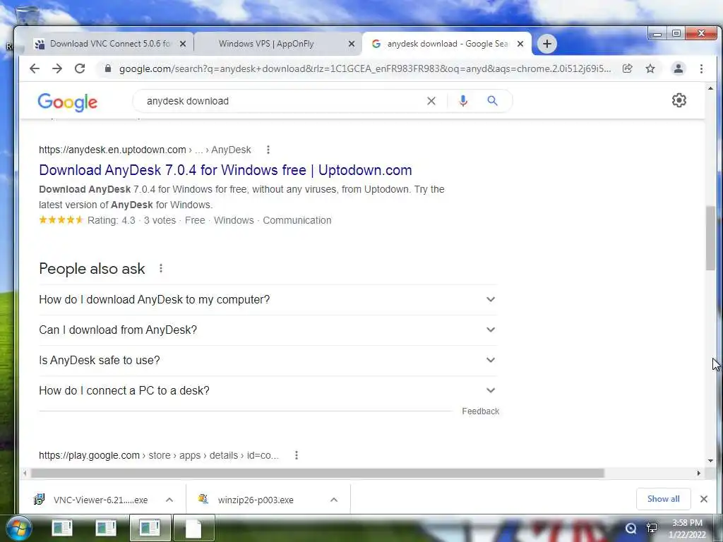
Task: Click the scroll down arrow
Action: (710, 460)
